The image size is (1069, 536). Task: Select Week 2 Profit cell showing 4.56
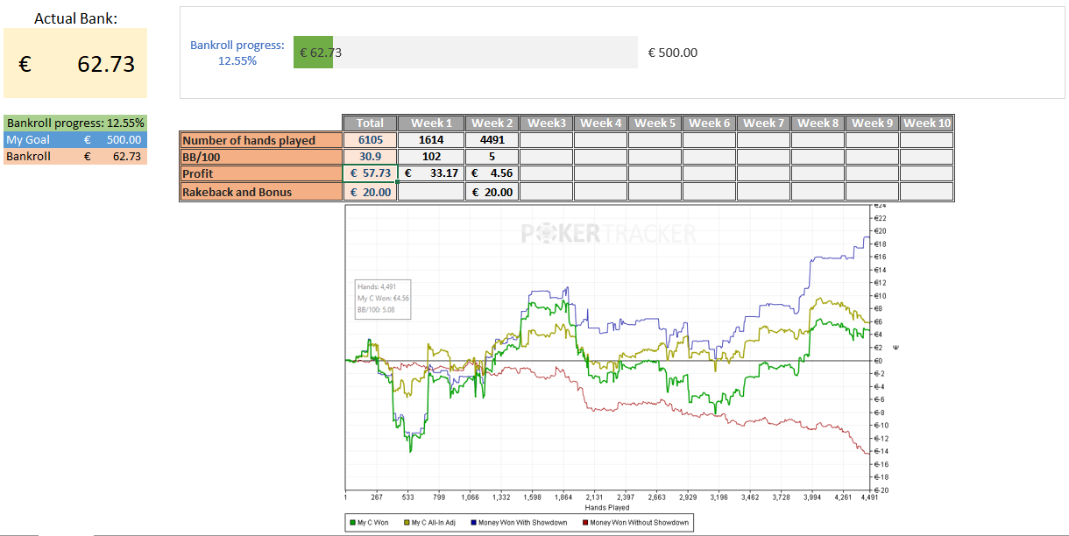point(492,173)
